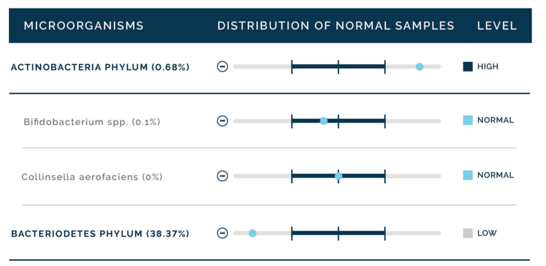Click the Bifidobacterium NORMAL level square
Viewport: 546px width, 266px height.
pos(468,120)
